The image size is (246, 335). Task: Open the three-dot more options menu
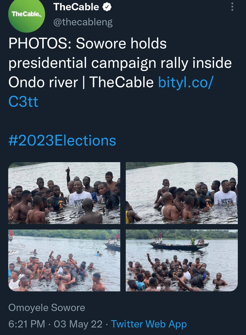232,7
